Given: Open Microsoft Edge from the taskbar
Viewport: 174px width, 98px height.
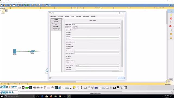Looking at the screenshot, I should coord(42,96).
